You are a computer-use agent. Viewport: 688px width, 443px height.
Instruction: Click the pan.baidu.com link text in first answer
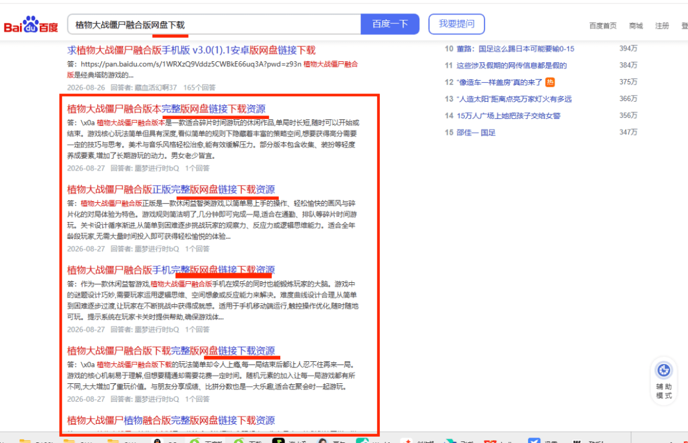(x=191, y=64)
